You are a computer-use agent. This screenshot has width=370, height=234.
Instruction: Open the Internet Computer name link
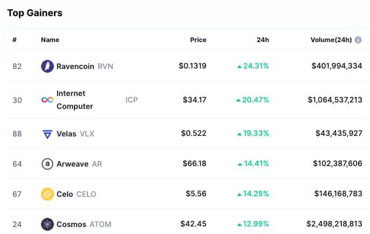pos(74,100)
